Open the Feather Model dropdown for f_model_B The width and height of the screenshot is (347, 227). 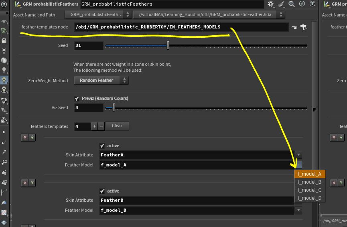298,210
